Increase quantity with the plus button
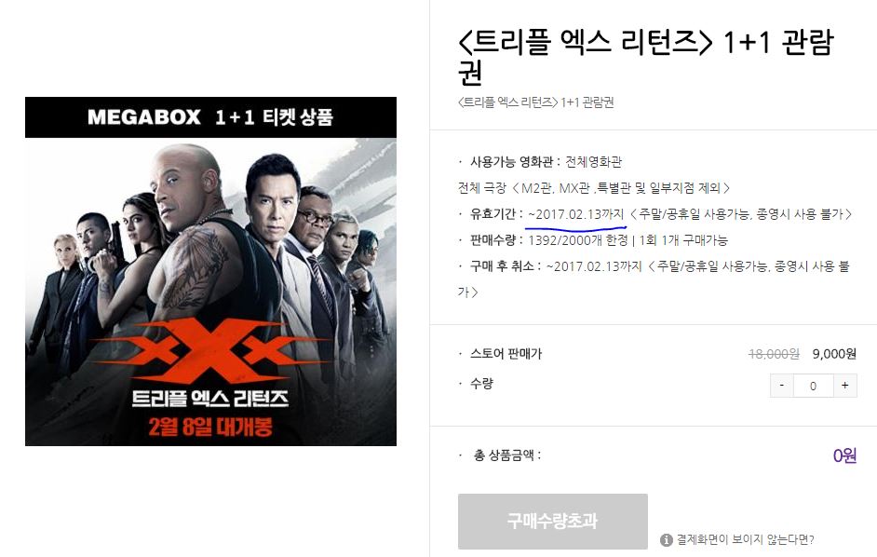This screenshot has width=877, height=557. (844, 385)
